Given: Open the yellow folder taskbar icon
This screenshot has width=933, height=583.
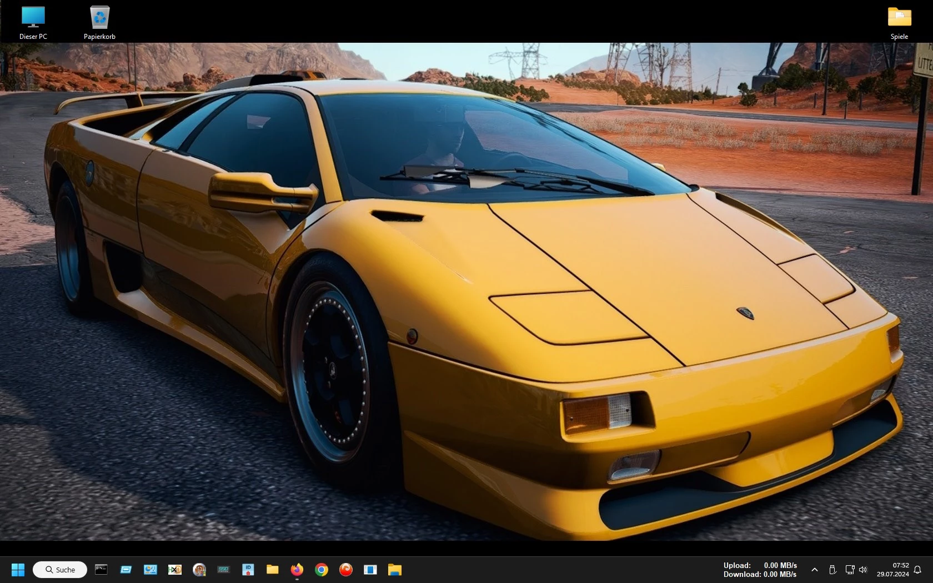Looking at the screenshot, I should (x=272, y=569).
